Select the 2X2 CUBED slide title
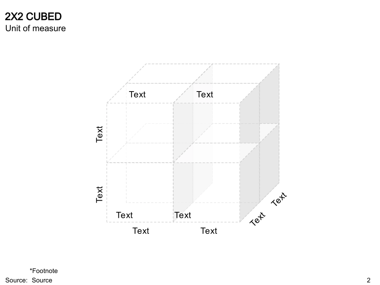380x285 pixels. coord(33,17)
